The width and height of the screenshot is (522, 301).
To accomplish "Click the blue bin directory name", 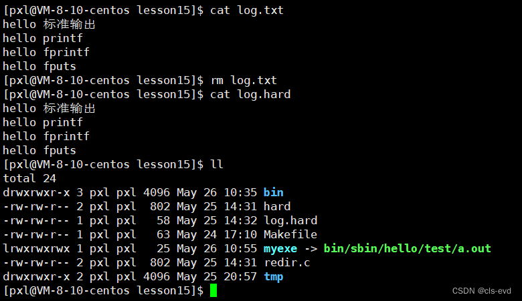I will [x=273, y=192].
